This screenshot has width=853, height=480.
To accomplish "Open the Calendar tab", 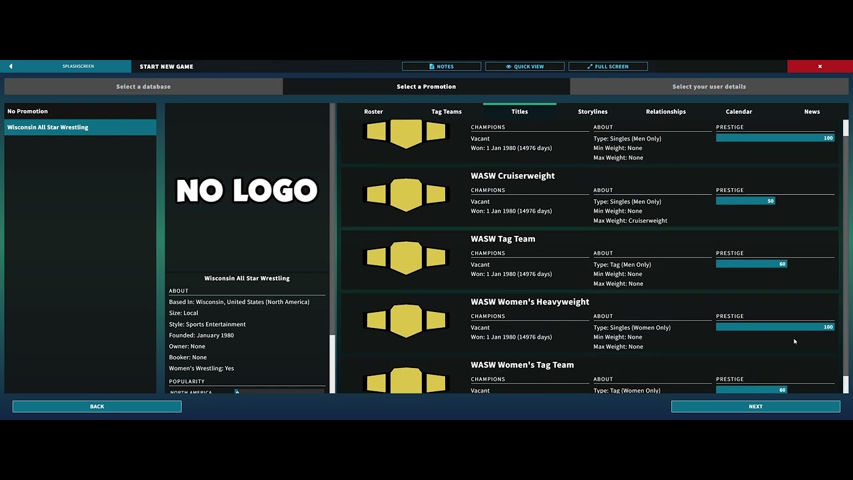I will coord(738,112).
